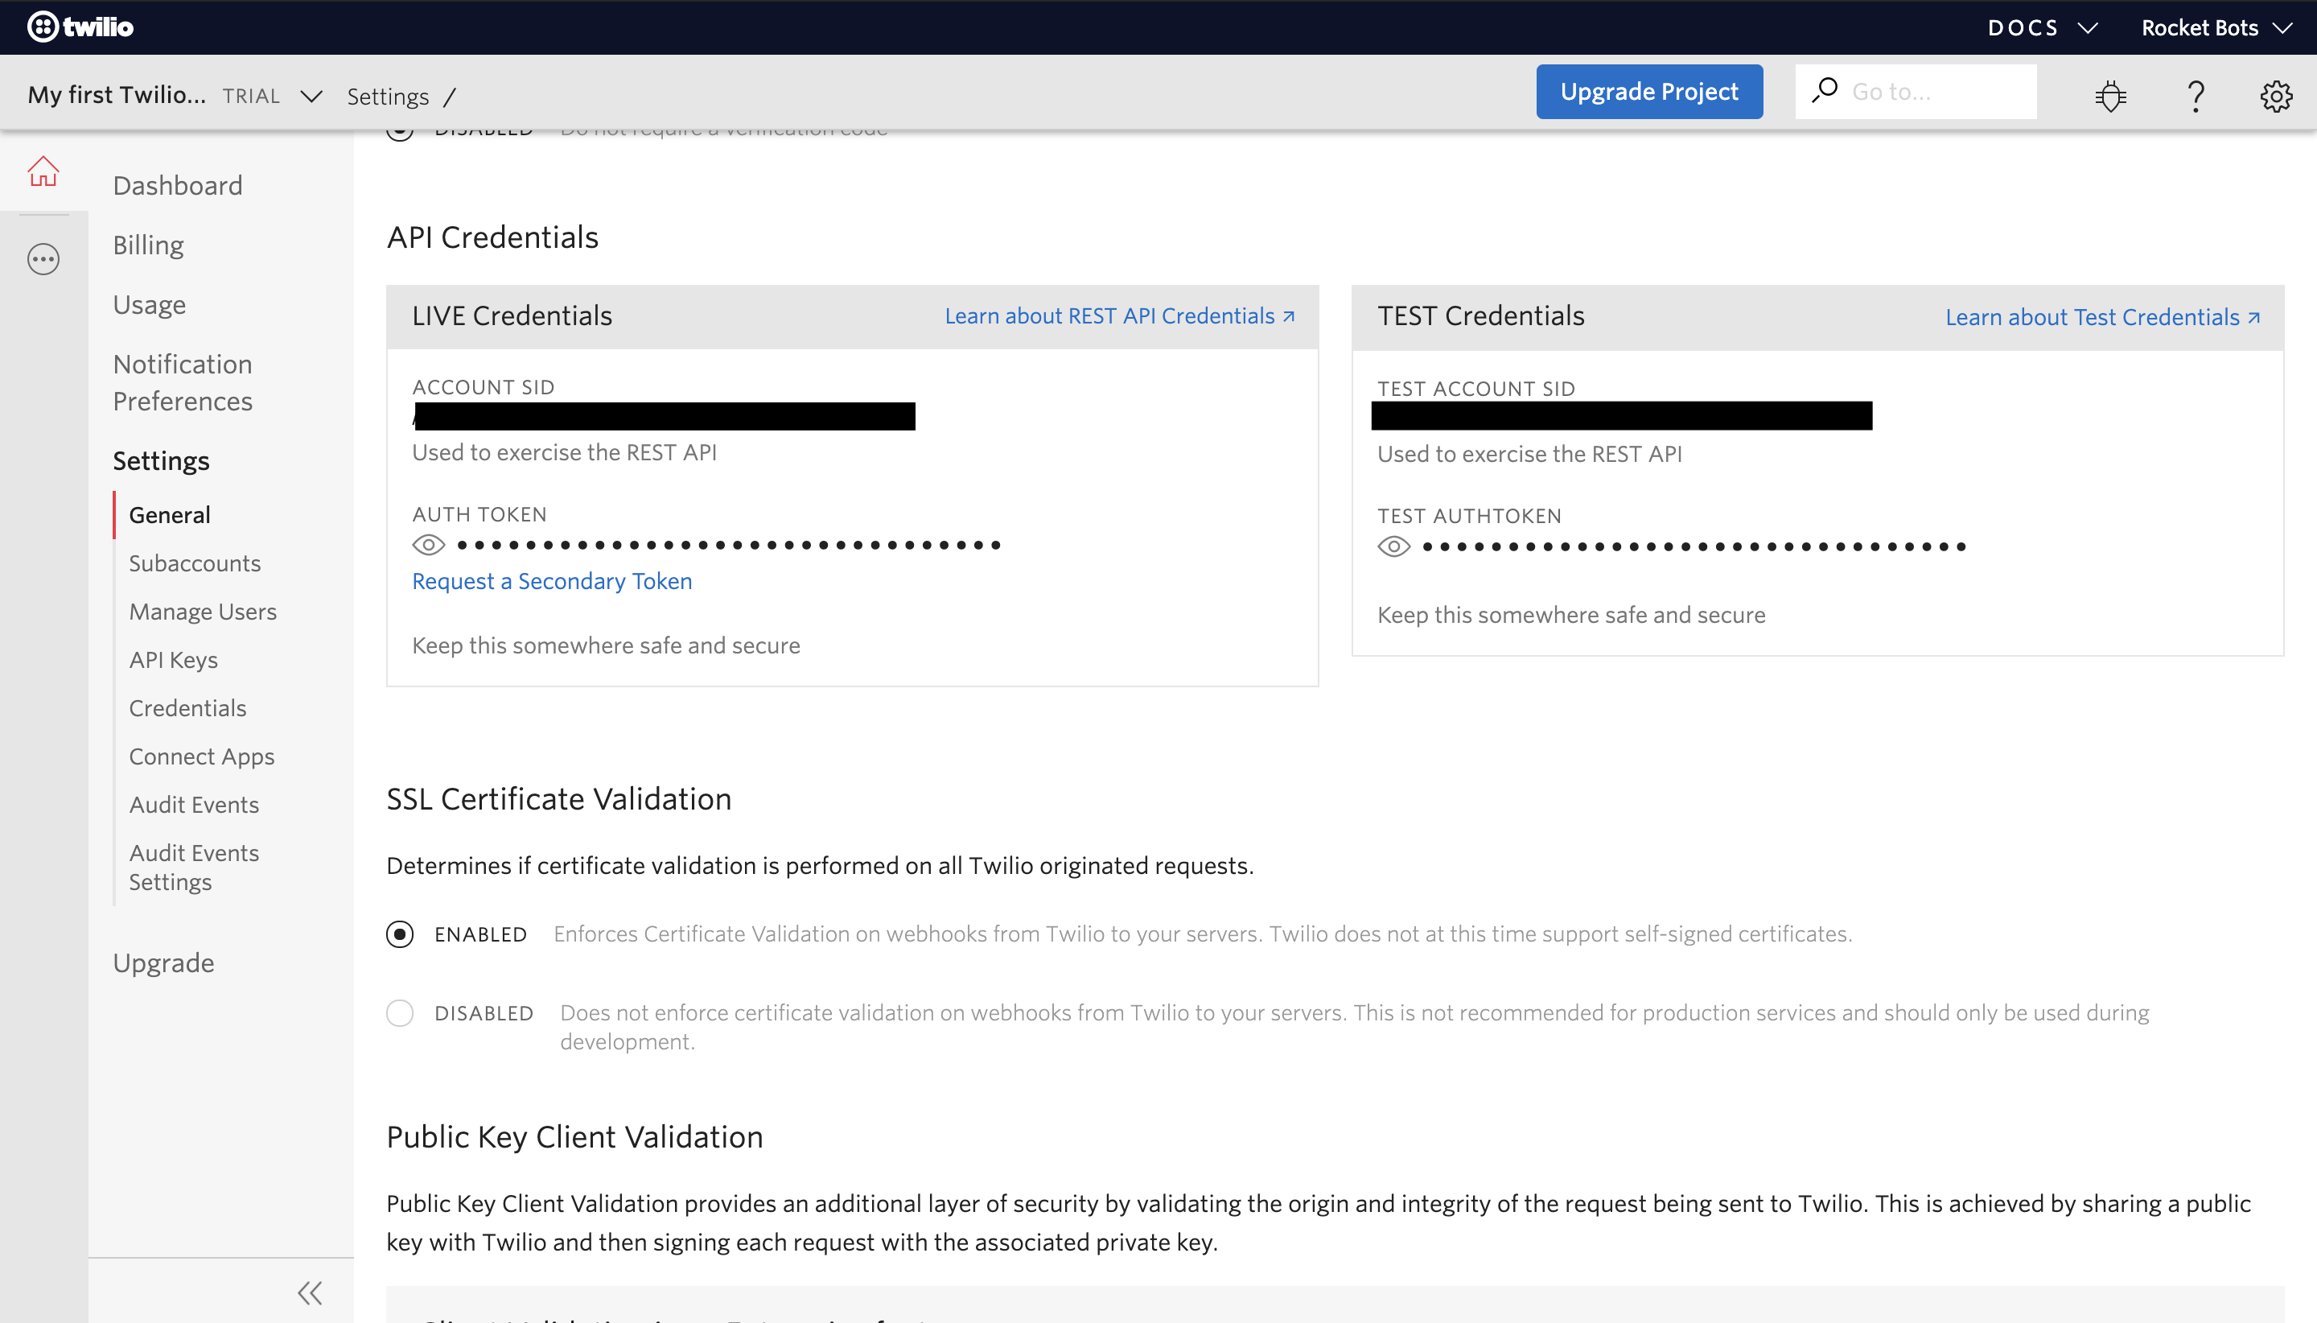Screen dimensions: 2317x1323
Task: Select ENABLED SSL Certificate Validation radio button
Action: [x=399, y=934]
